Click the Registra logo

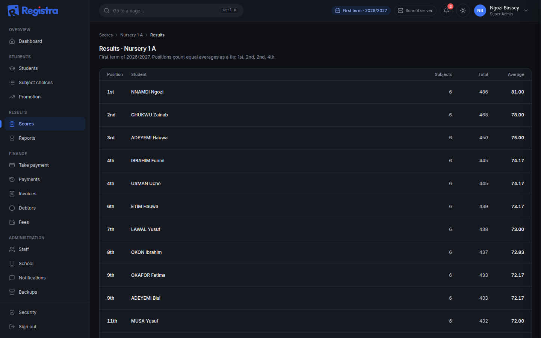33,11
